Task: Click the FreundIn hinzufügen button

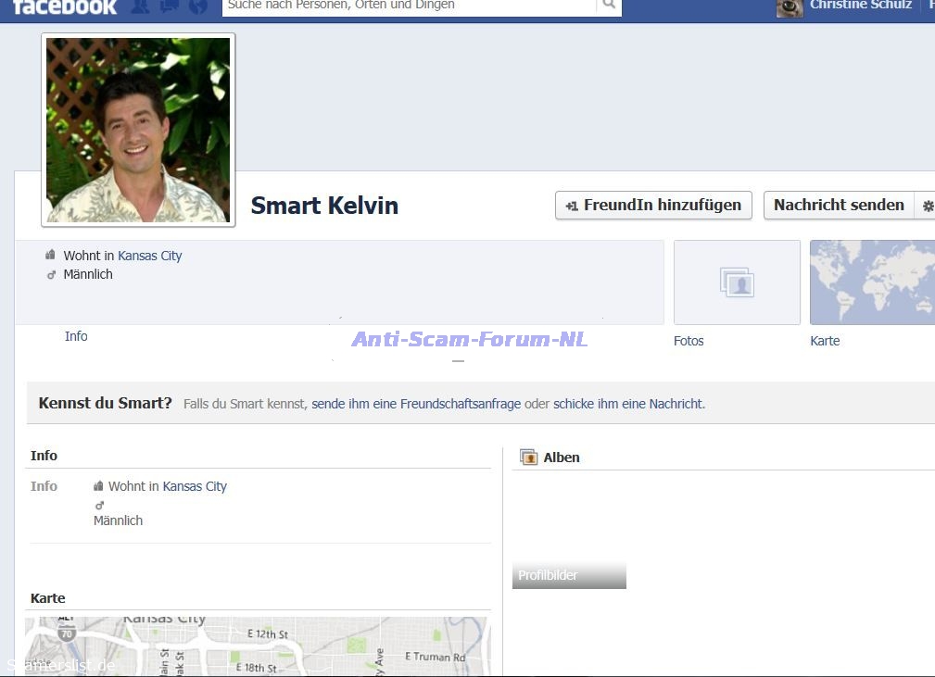Action: (653, 206)
